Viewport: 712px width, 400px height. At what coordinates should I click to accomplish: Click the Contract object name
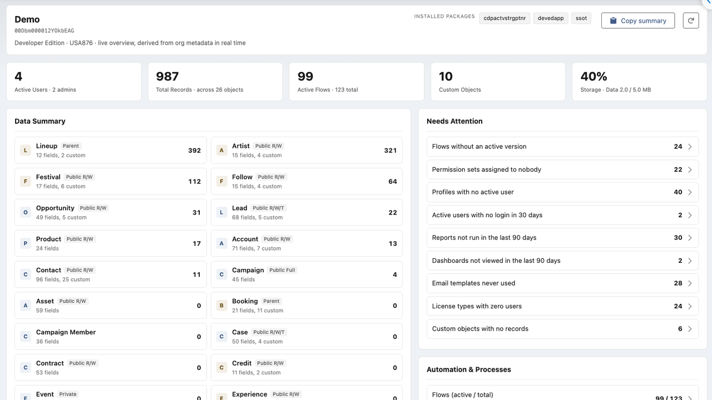point(50,363)
